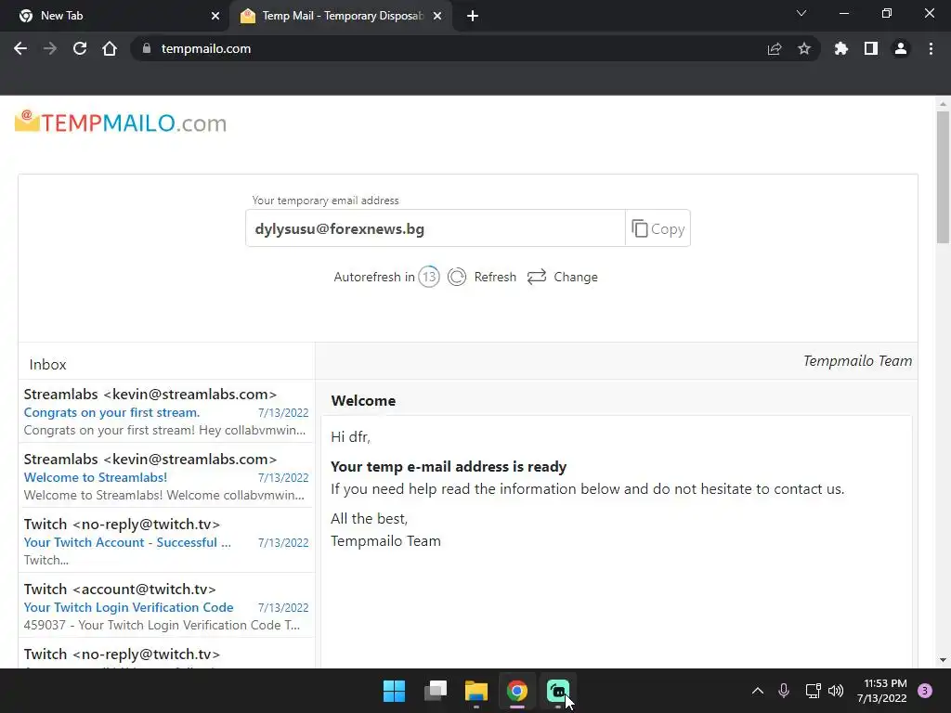This screenshot has height=713, width=951.
Task: Open the Chrome profile avatar icon
Action: (x=901, y=48)
